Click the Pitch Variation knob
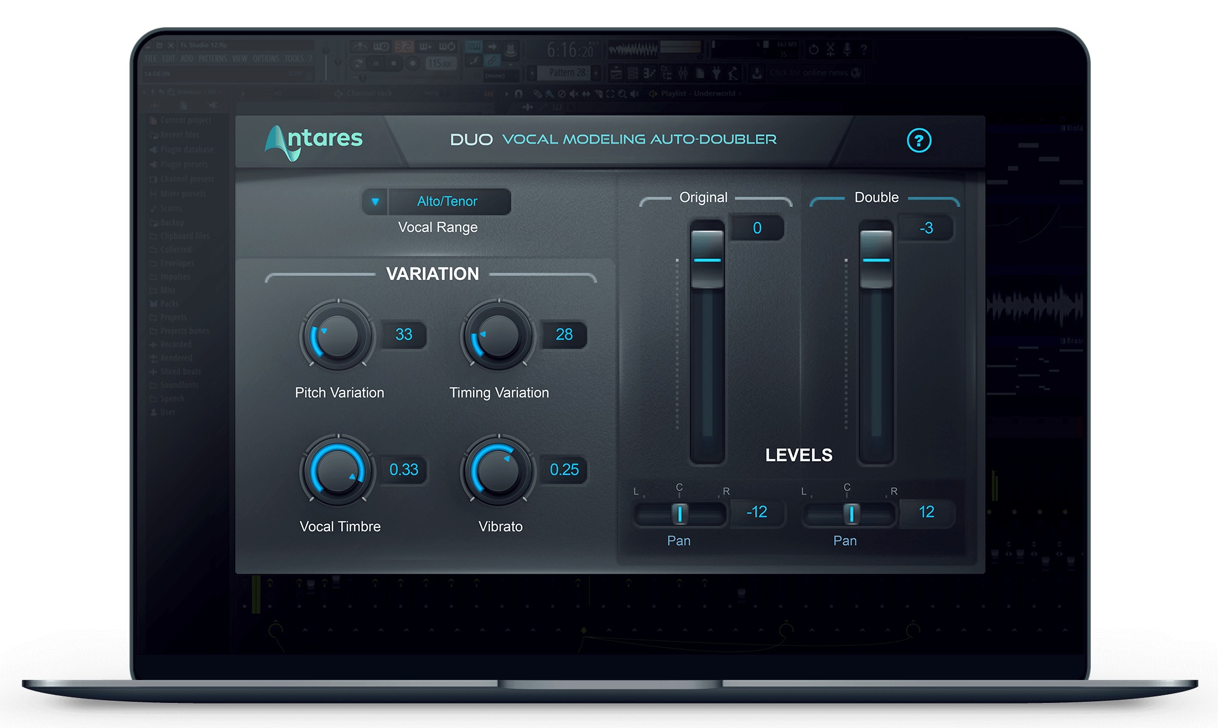 (338, 335)
